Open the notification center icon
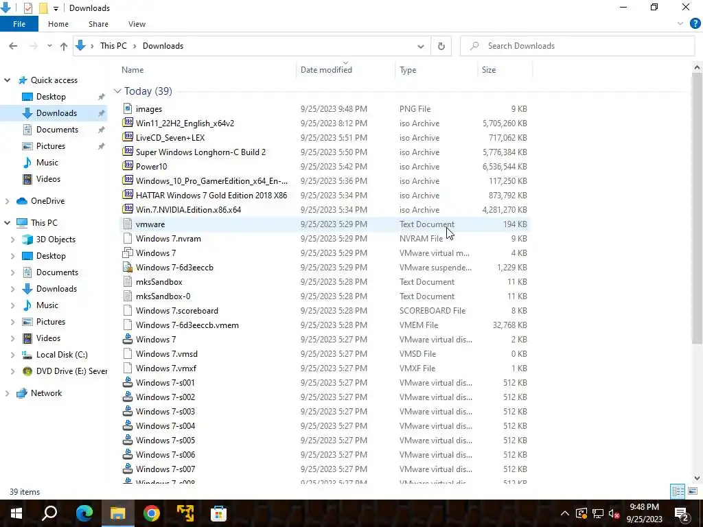 682,514
